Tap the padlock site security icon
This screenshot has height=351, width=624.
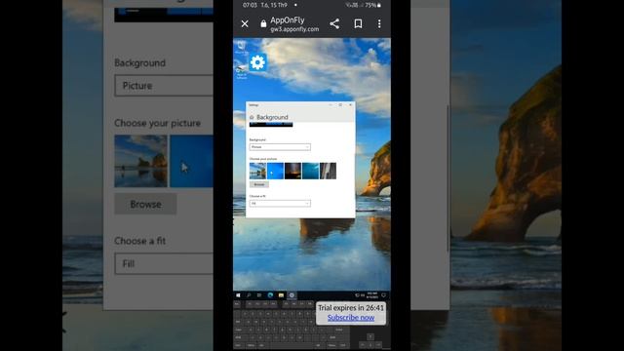pos(263,23)
